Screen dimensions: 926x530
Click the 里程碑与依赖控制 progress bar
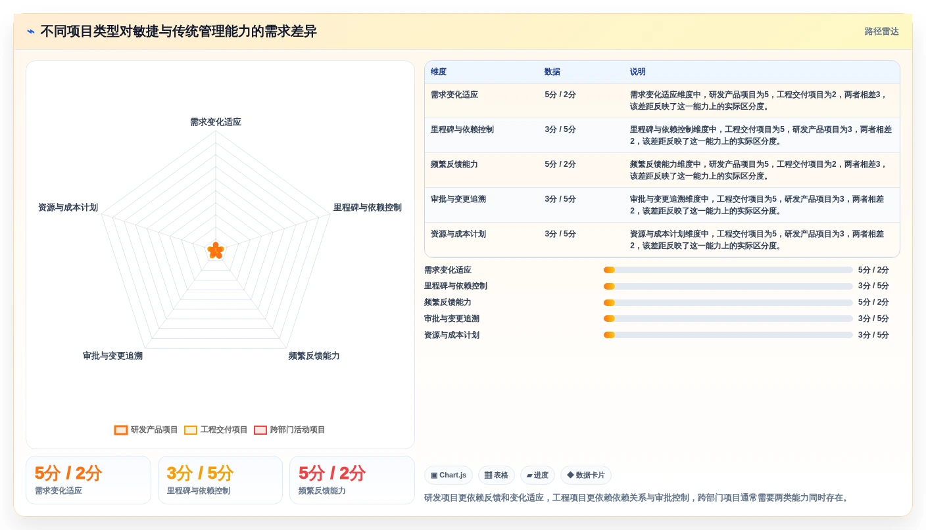click(728, 286)
